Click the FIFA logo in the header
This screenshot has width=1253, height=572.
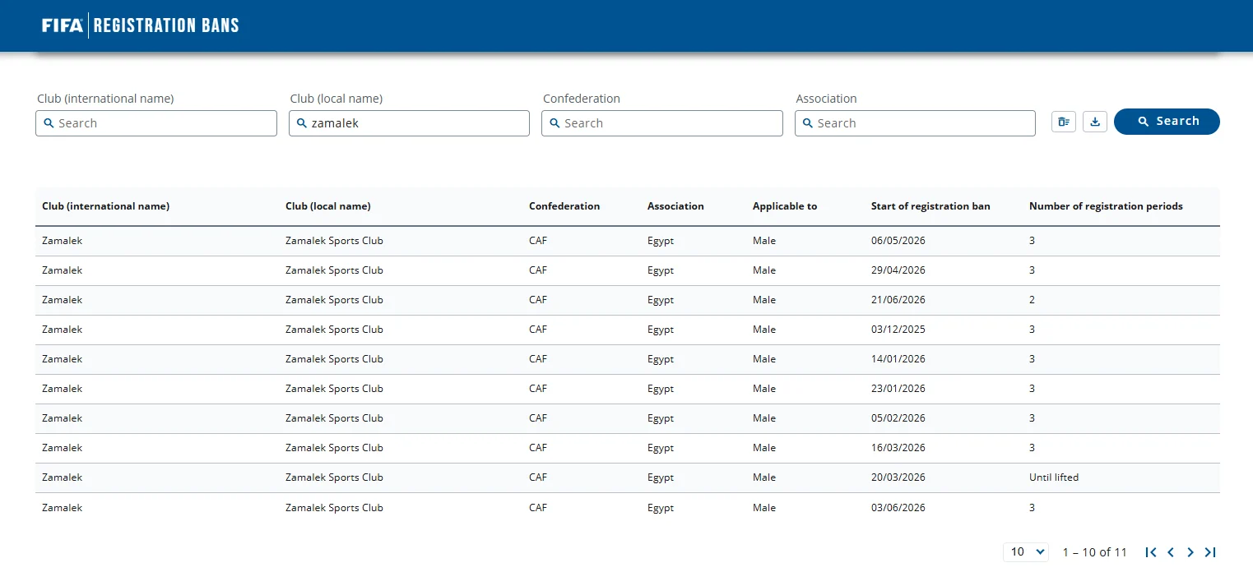pos(63,25)
